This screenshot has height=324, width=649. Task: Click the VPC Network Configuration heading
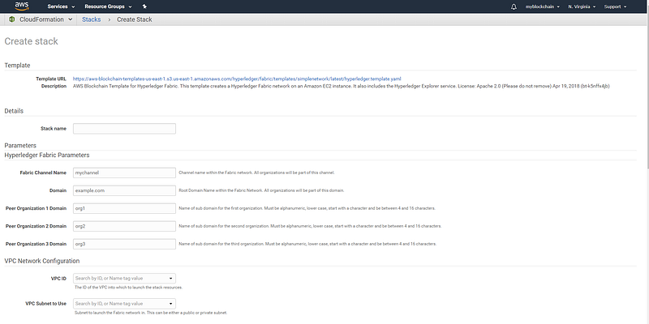[x=42, y=261]
